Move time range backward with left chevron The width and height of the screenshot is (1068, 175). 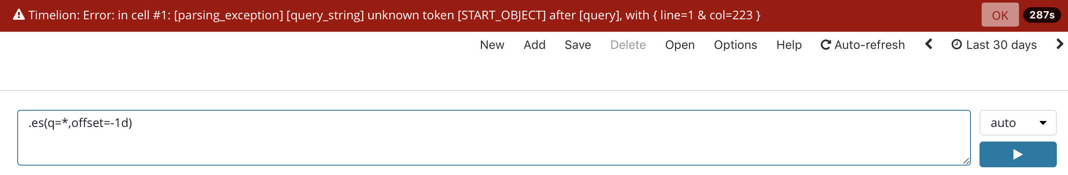(x=928, y=44)
